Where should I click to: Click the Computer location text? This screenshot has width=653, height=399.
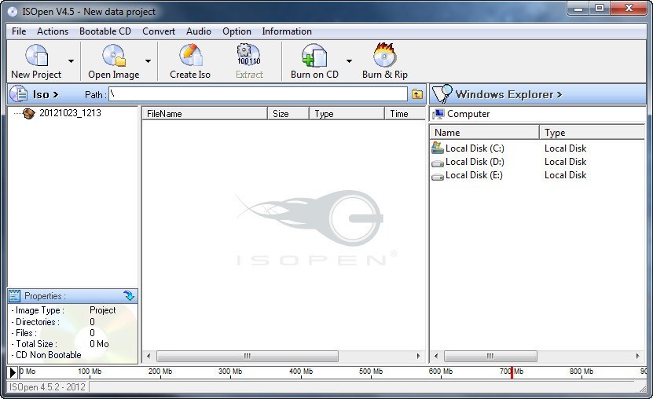pos(468,114)
